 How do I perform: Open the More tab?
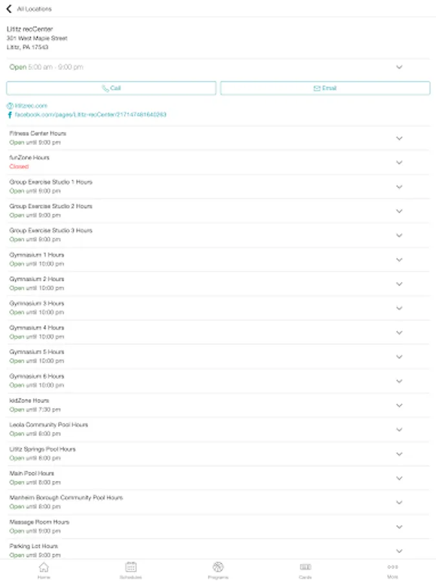[393, 570]
